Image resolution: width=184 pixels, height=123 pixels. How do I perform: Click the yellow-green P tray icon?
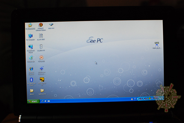coord(150,99)
